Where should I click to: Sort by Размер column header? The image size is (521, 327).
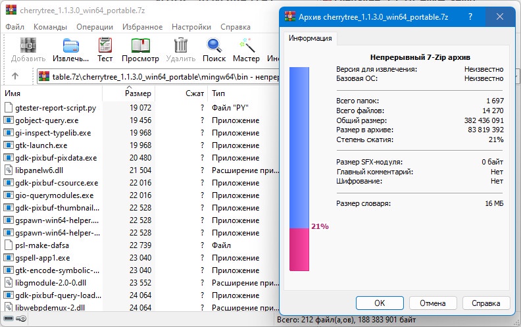(x=129, y=93)
